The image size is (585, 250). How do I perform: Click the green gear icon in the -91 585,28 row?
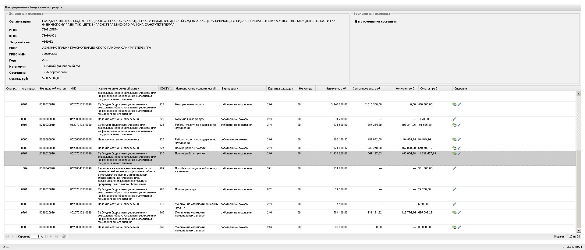click(x=454, y=125)
